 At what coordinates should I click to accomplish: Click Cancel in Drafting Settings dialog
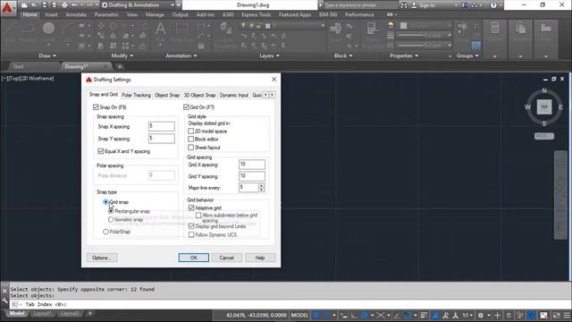[x=226, y=258]
